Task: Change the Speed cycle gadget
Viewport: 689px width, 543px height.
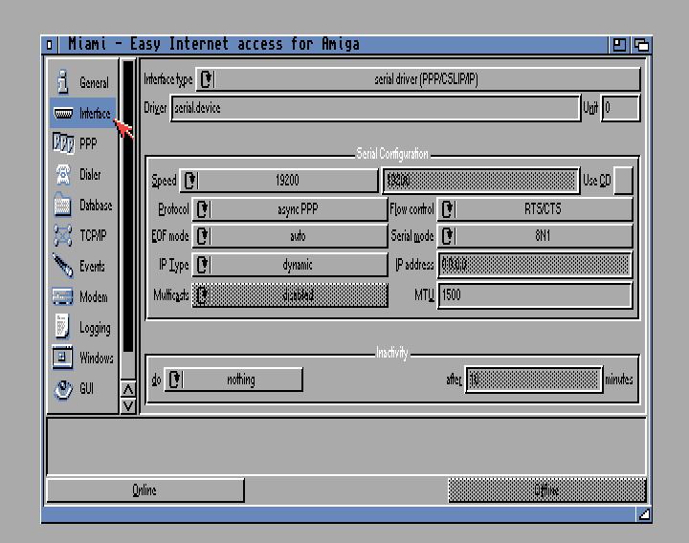Action: pyautogui.click(x=278, y=181)
